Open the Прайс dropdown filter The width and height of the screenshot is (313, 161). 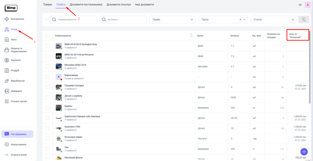pyautogui.click(x=172, y=19)
